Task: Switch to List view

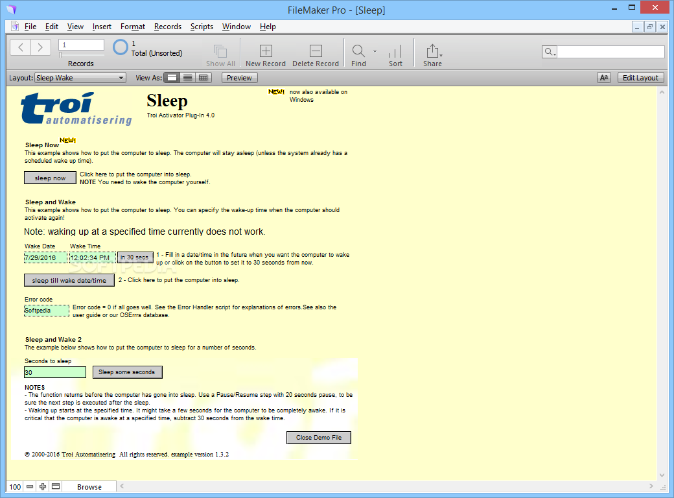Action: [187, 78]
